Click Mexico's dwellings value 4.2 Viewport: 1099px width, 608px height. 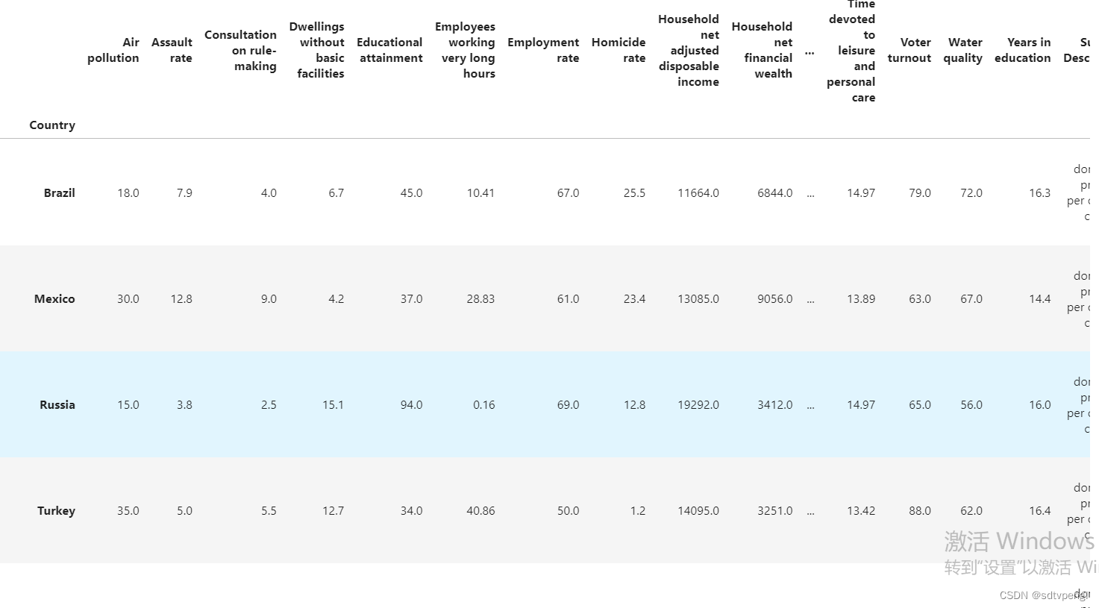click(336, 298)
